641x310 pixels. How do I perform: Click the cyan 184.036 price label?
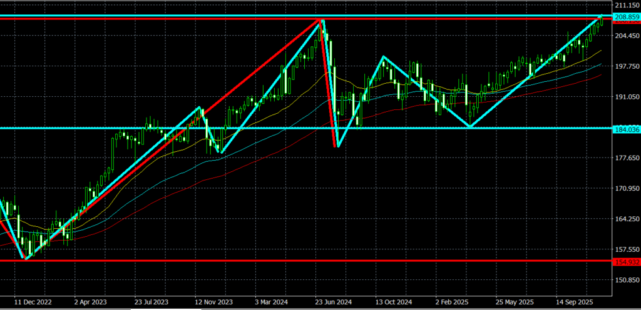626,129
